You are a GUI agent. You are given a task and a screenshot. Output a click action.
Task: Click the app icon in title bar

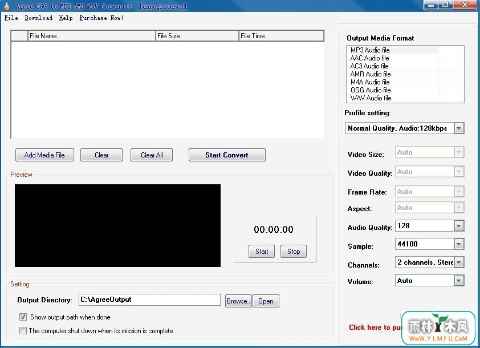[x=7, y=6]
